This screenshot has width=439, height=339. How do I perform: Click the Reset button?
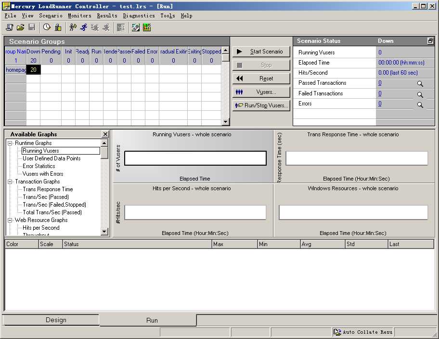click(261, 78)
